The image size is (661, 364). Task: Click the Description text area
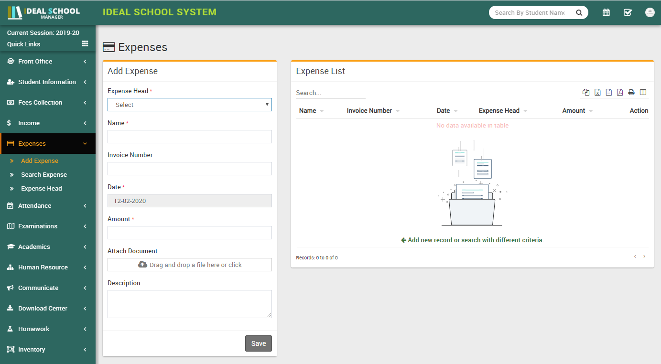coord(190,304)
